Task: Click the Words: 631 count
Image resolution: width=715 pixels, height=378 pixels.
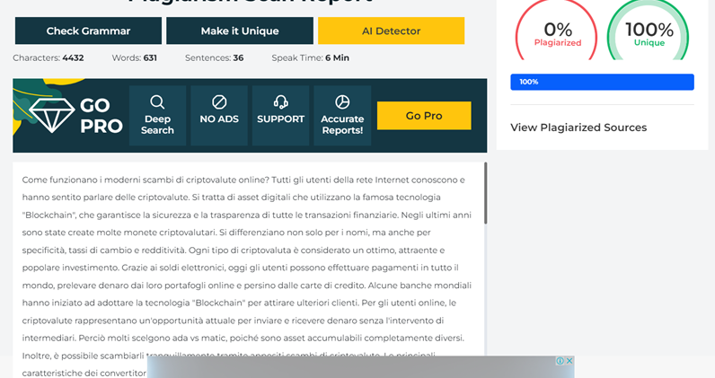Action: point(137,57)
